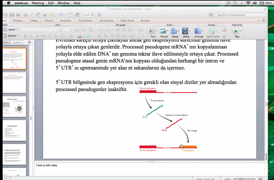Insert a Picture from the ribbon
Viewport: 274px width, 180px height.
(x=164, y=32)
